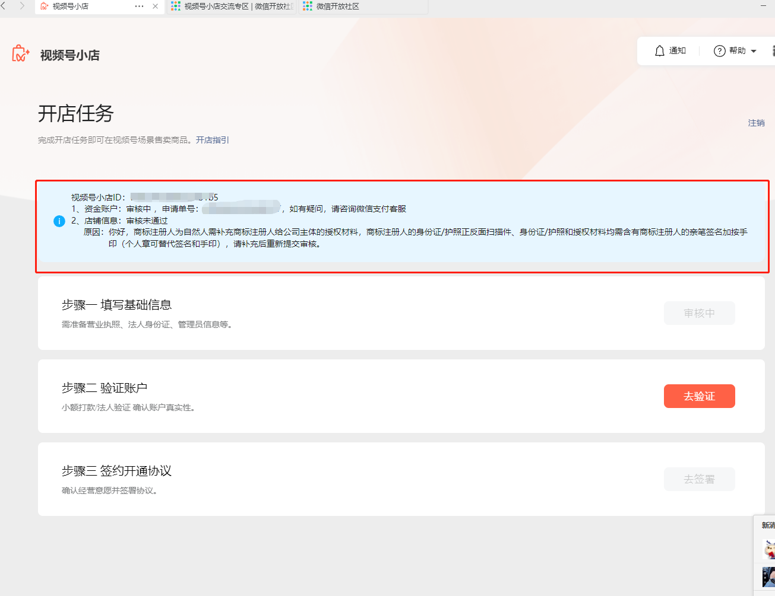Click the browser forward arrow
This screenshot has height=596, width=775.
coord(22,6)
